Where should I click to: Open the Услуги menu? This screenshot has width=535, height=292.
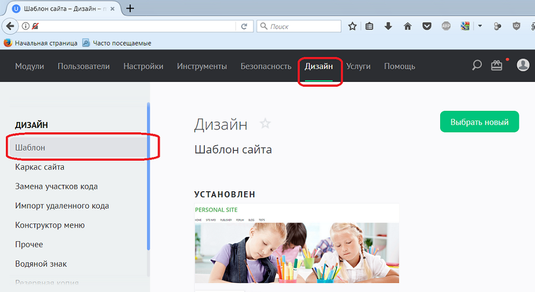(x=358, y=66)
